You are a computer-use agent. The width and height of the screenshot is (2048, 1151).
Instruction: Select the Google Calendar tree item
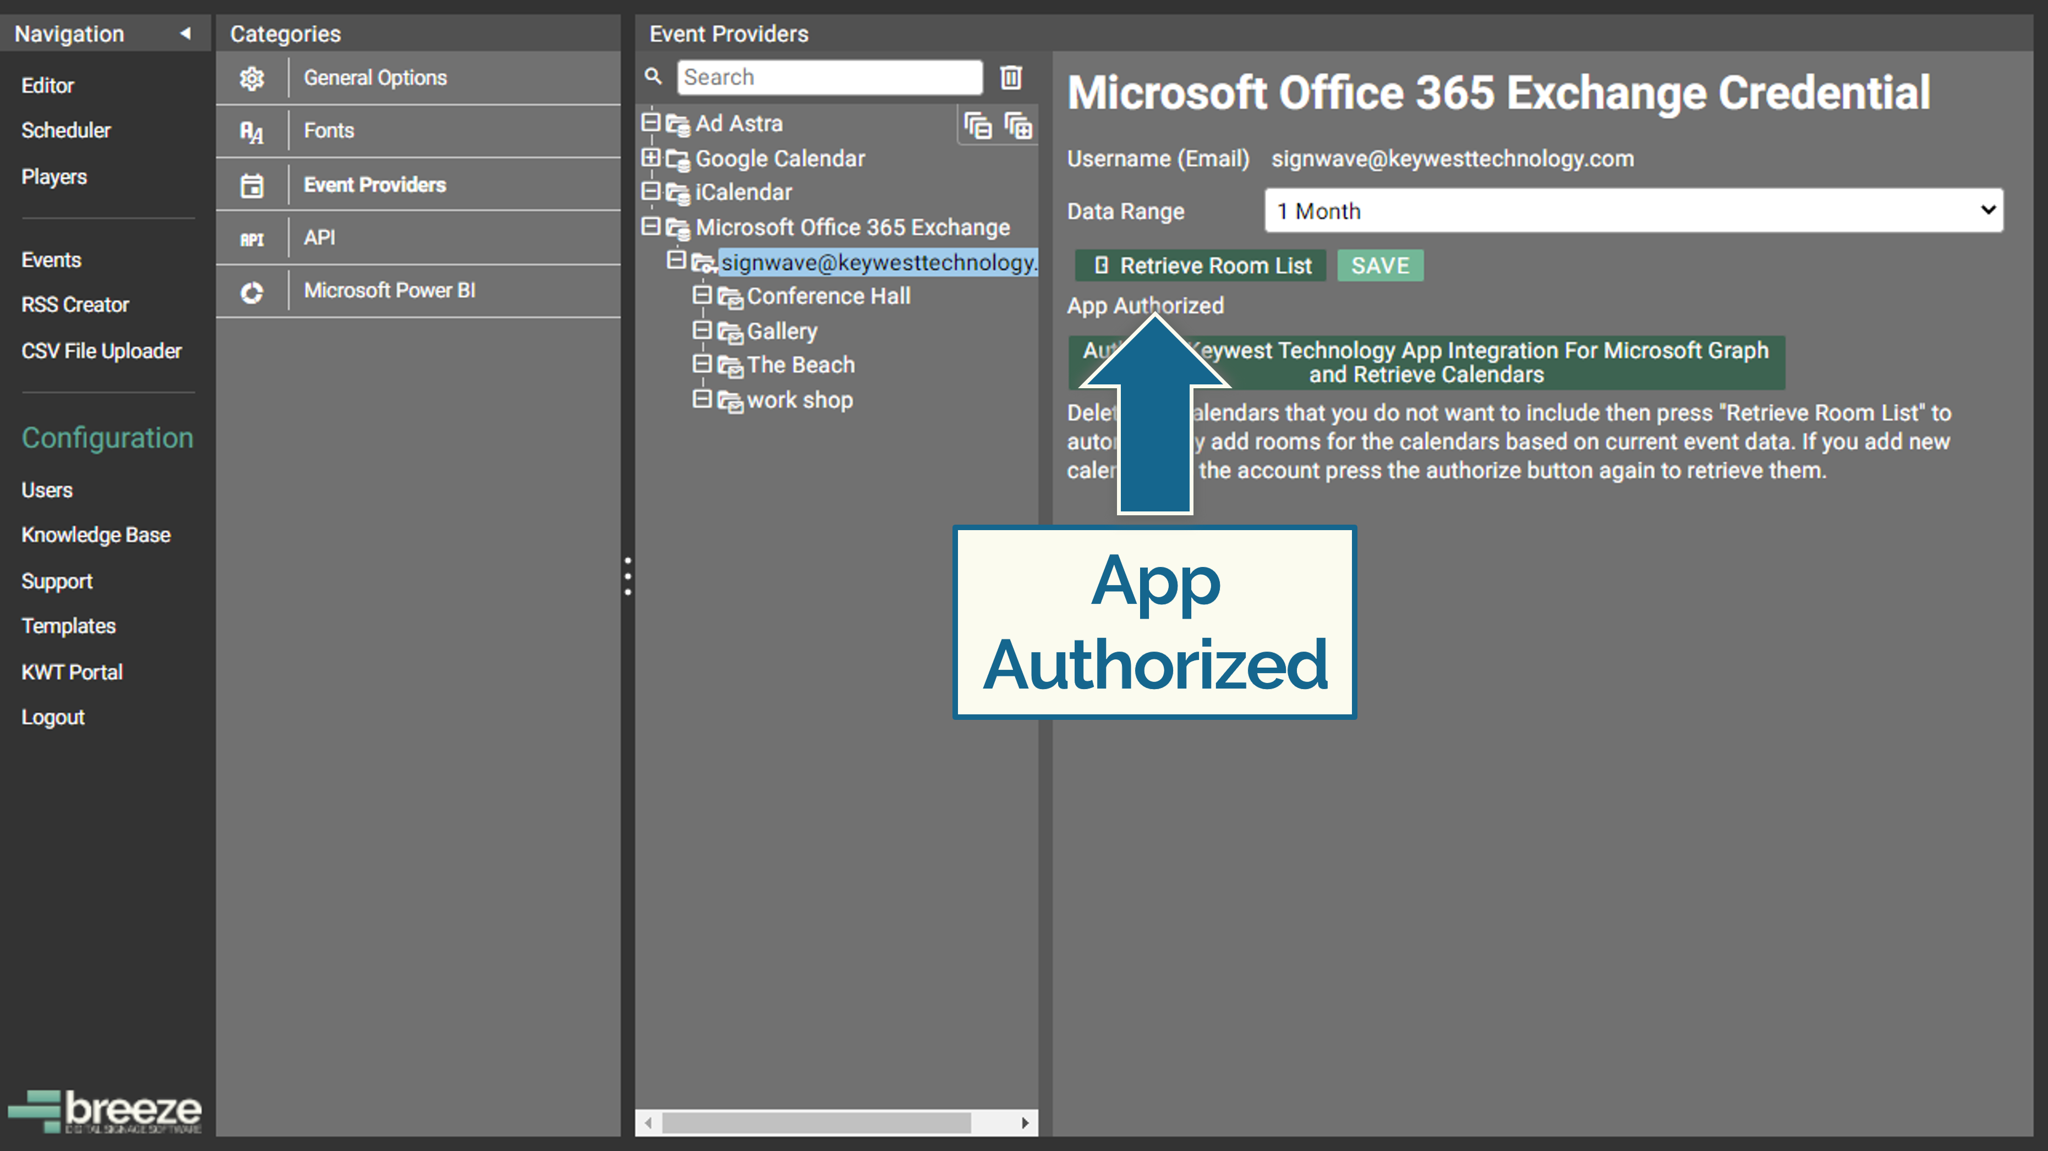pyautogui.click(x=780, y=159)
